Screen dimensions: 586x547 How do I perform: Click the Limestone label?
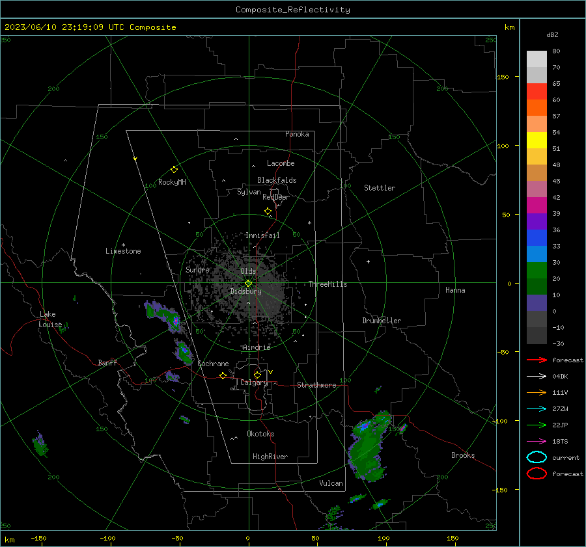pyautogui.click(x=123, y=251)
